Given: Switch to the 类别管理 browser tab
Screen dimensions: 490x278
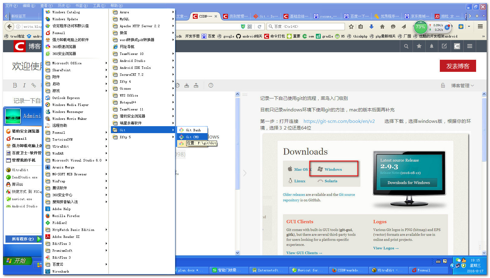Looking at the screenshot, I should (x=235, y=16).
